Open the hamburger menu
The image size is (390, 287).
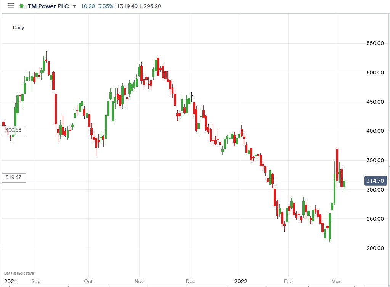click(11, 6)
